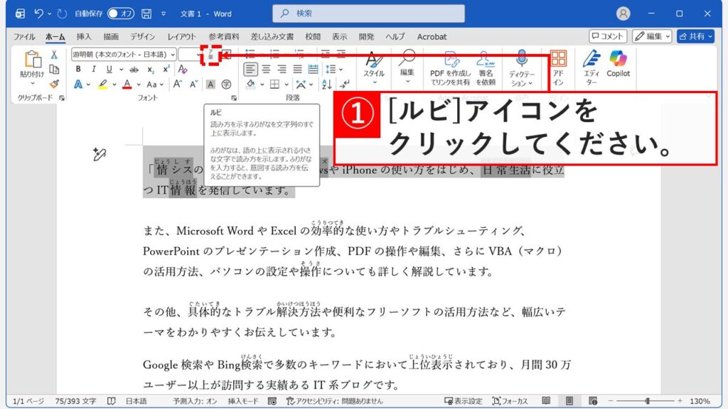Toggle bold formatting with the B icon
Viewport: 728px width, 409px height.
pos(77,69)
